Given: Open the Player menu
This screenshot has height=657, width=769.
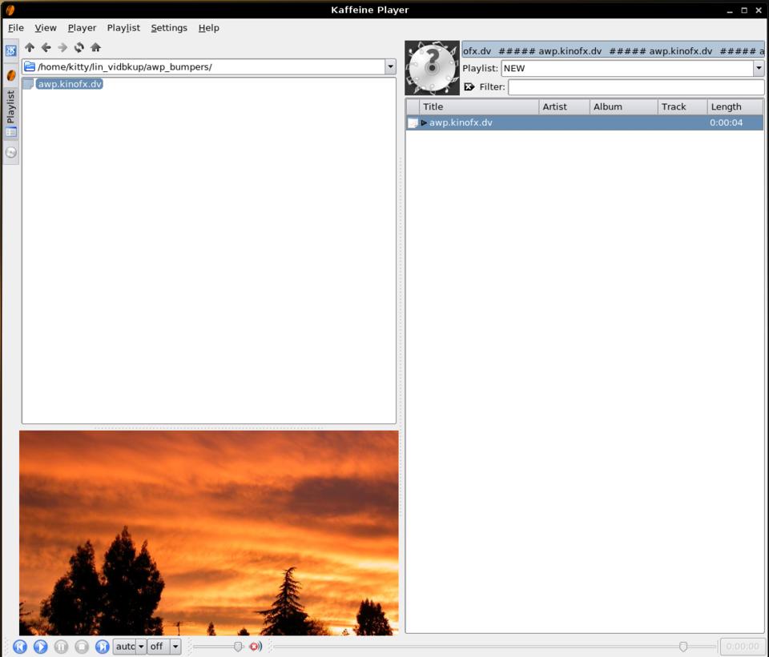Looking at the screenshot, I should coord(82,28).
